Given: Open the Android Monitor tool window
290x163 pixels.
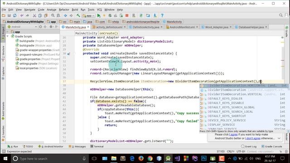Looking at the screenshot, I should point(51,146).
